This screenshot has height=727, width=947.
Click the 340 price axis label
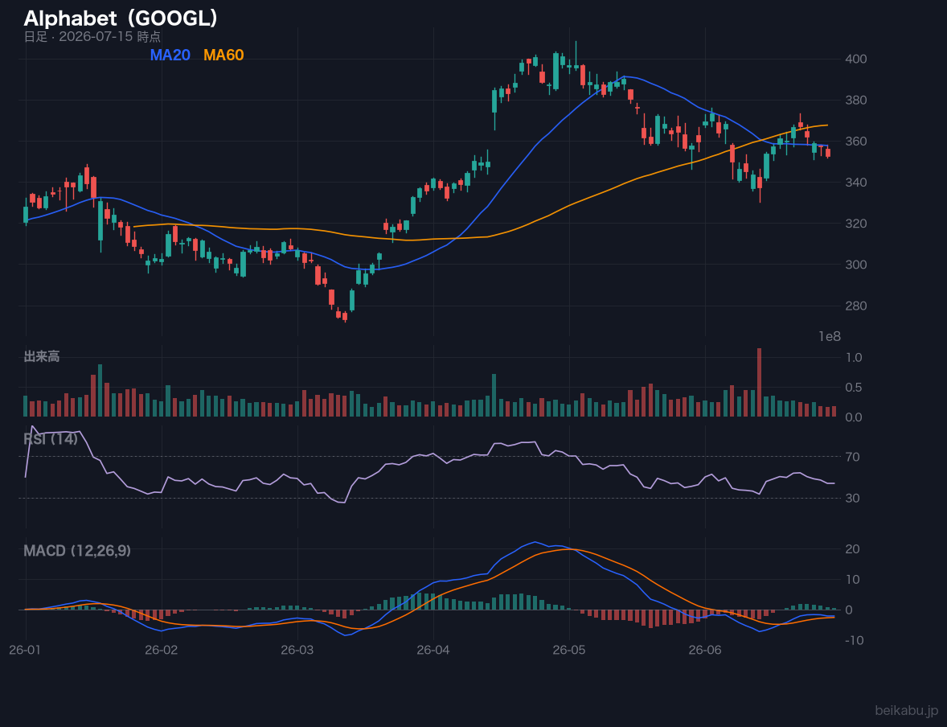click(856, 182)
